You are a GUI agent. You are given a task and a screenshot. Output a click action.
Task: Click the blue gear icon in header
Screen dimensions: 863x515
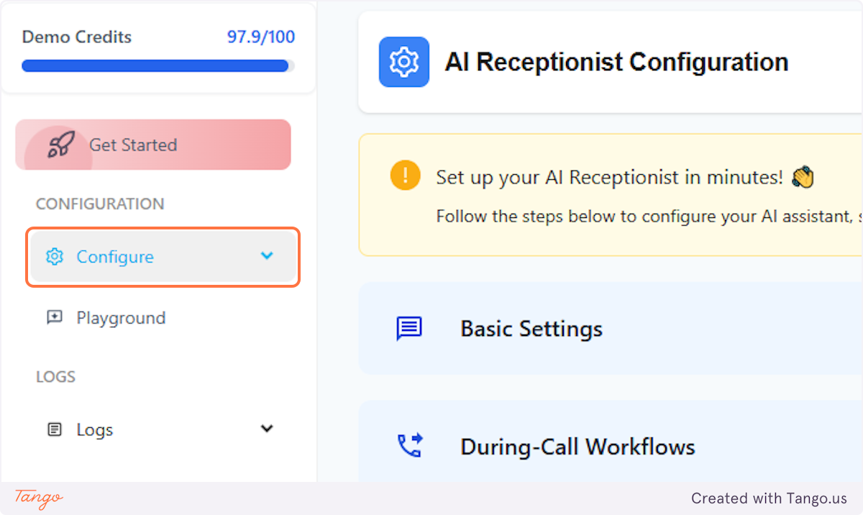click(x=404, y=62)
